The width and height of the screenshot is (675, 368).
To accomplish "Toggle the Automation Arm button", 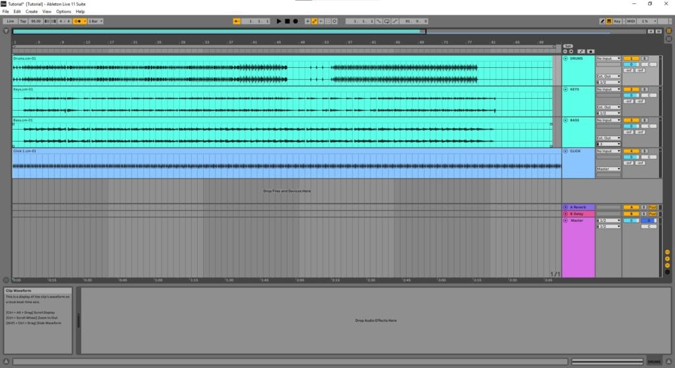I will click(x=314, y=21).
